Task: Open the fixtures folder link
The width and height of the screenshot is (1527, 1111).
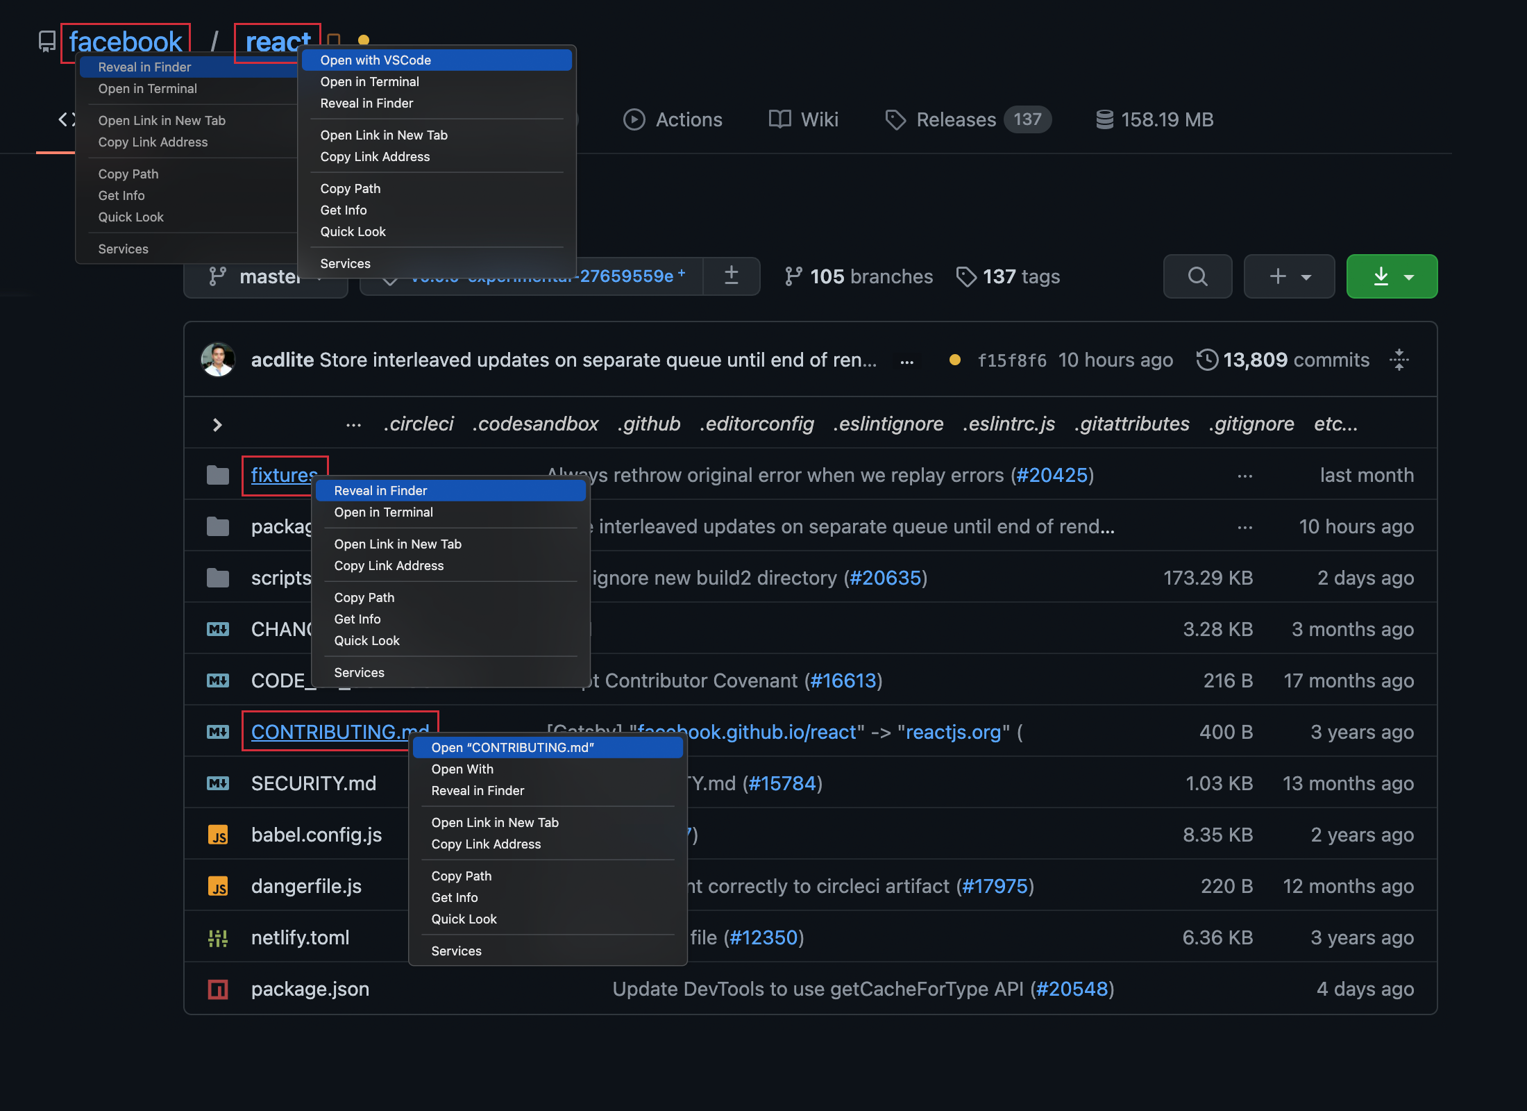Action: pyautogui.click(x=284, y=475)
